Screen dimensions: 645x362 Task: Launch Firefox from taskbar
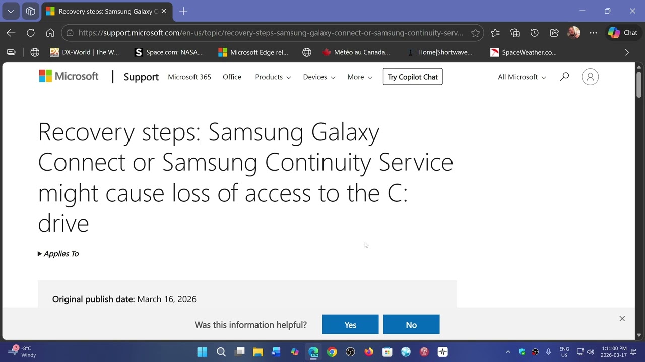[369, 352]
